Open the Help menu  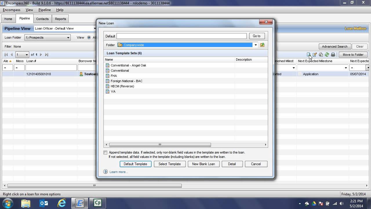[x=60, y=10]
